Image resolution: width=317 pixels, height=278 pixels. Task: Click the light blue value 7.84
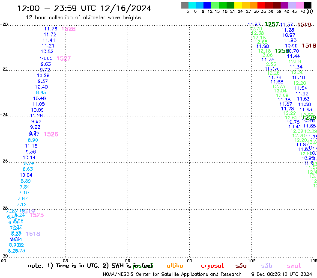pyautogui.click(x=25, y=187)
